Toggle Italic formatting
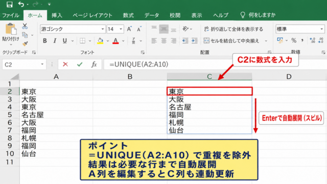 pyautogui.click(x=55, y=41)
